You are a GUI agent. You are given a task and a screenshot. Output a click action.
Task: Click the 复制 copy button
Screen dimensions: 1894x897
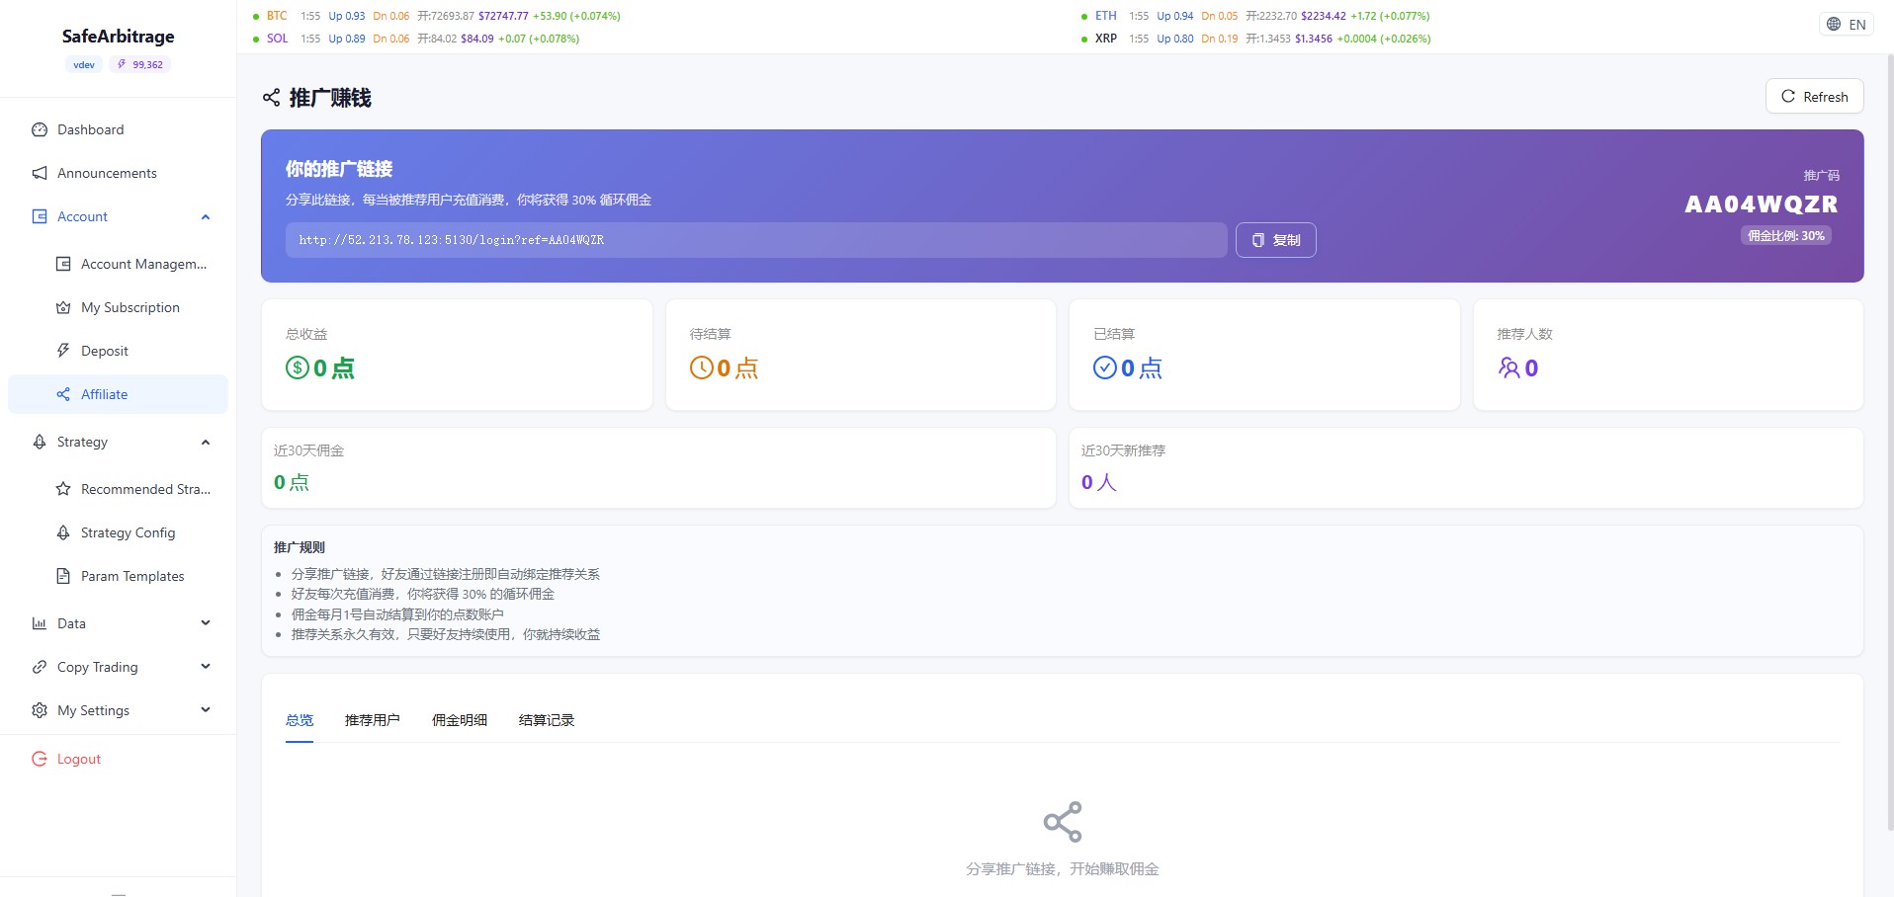pyautogui.click(x=1275, y=239)
